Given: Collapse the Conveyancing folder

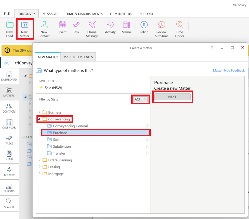Looking at the screenshot, I should (39, 119).
